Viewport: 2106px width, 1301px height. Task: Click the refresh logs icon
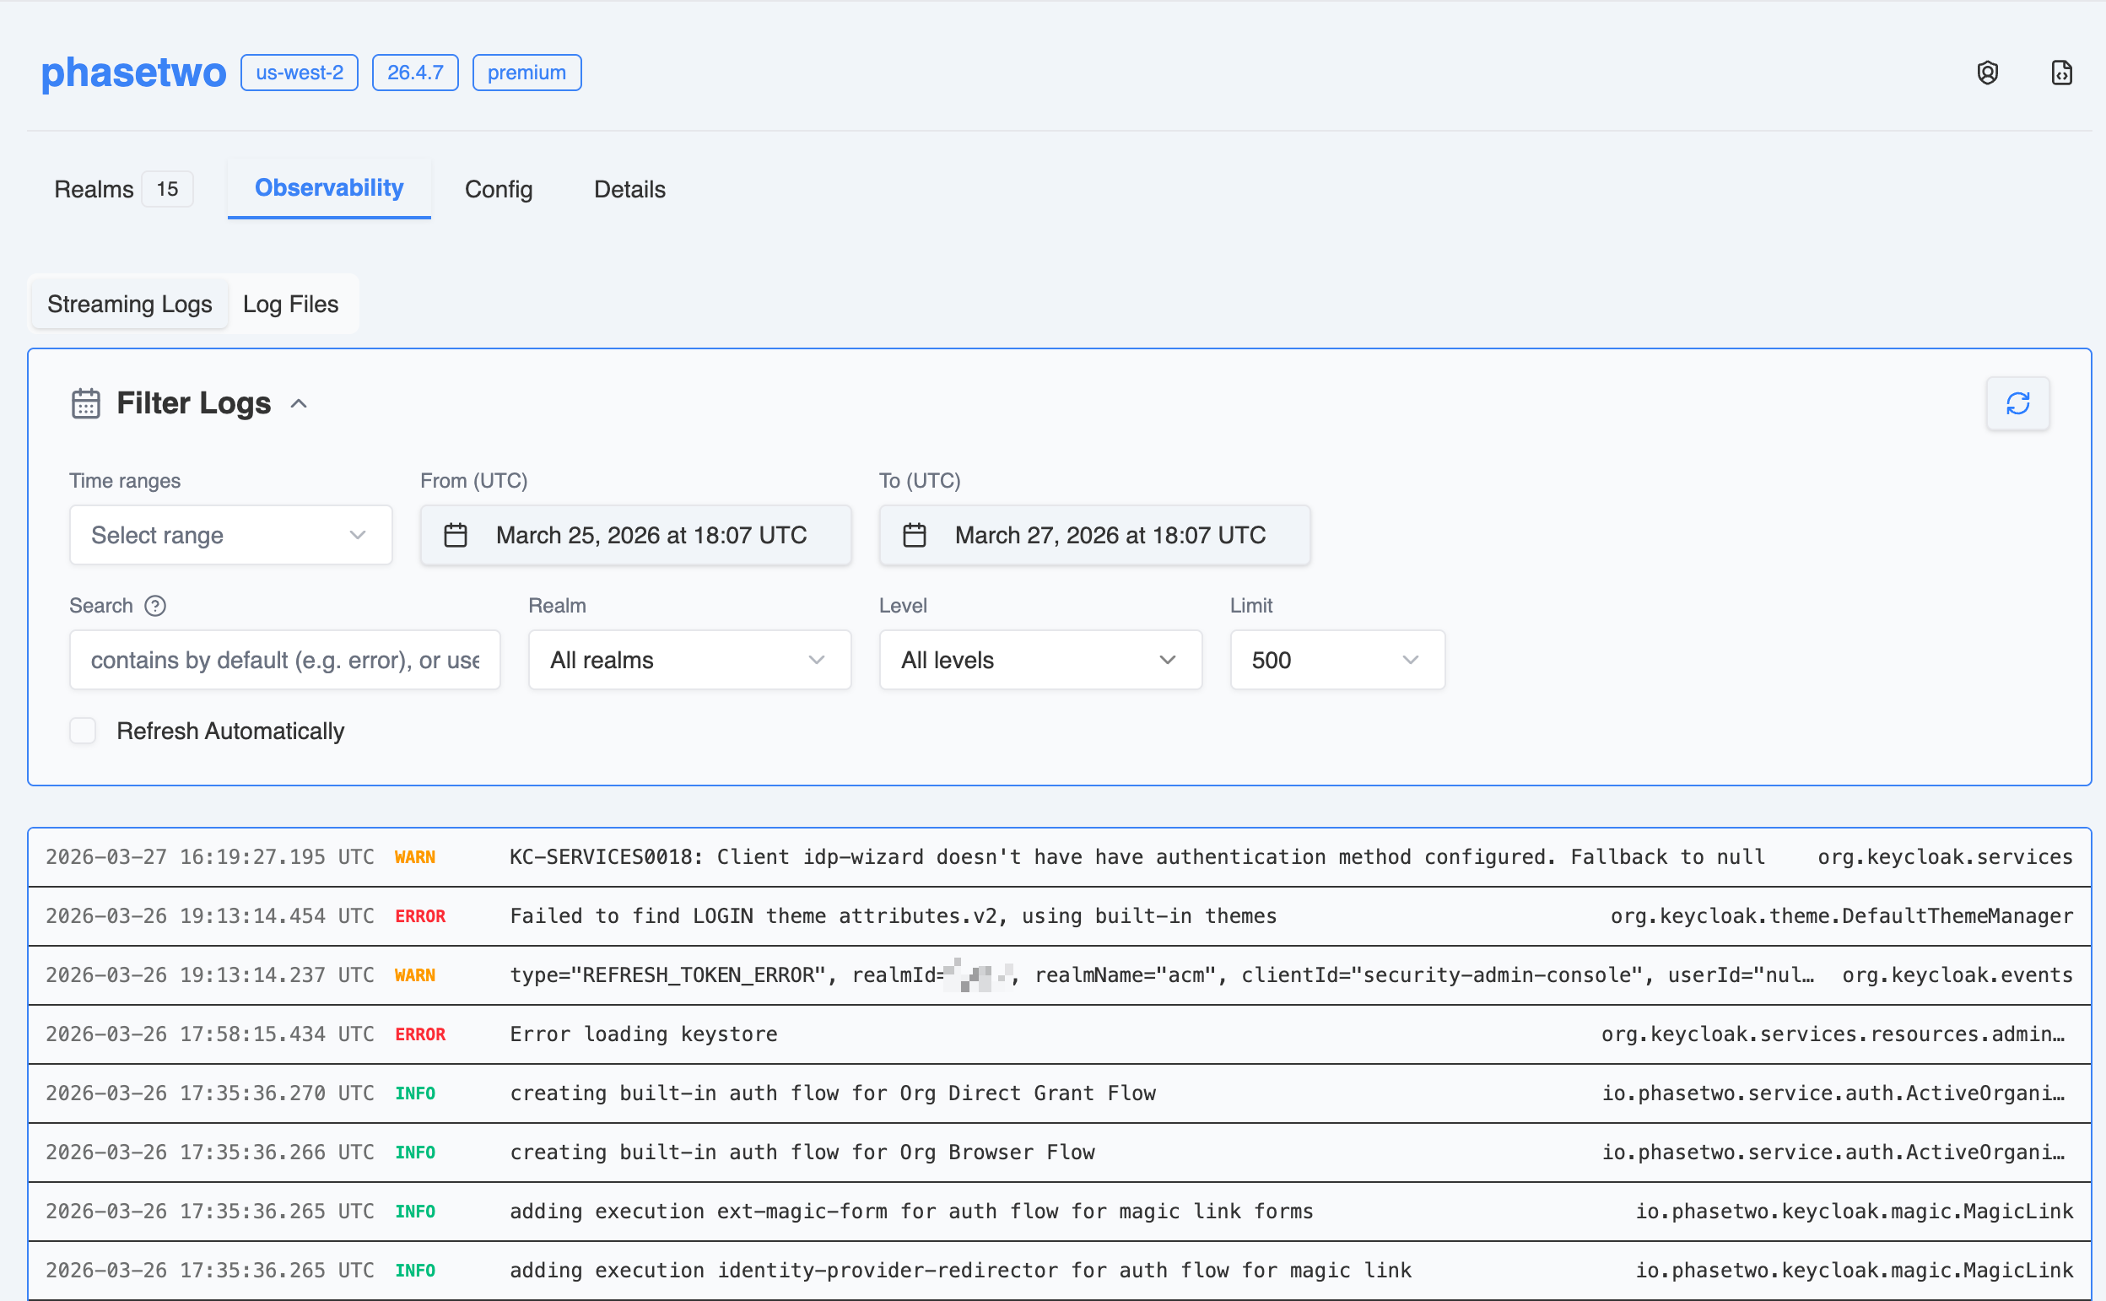pyautogui.click(x=2018, y=402)
